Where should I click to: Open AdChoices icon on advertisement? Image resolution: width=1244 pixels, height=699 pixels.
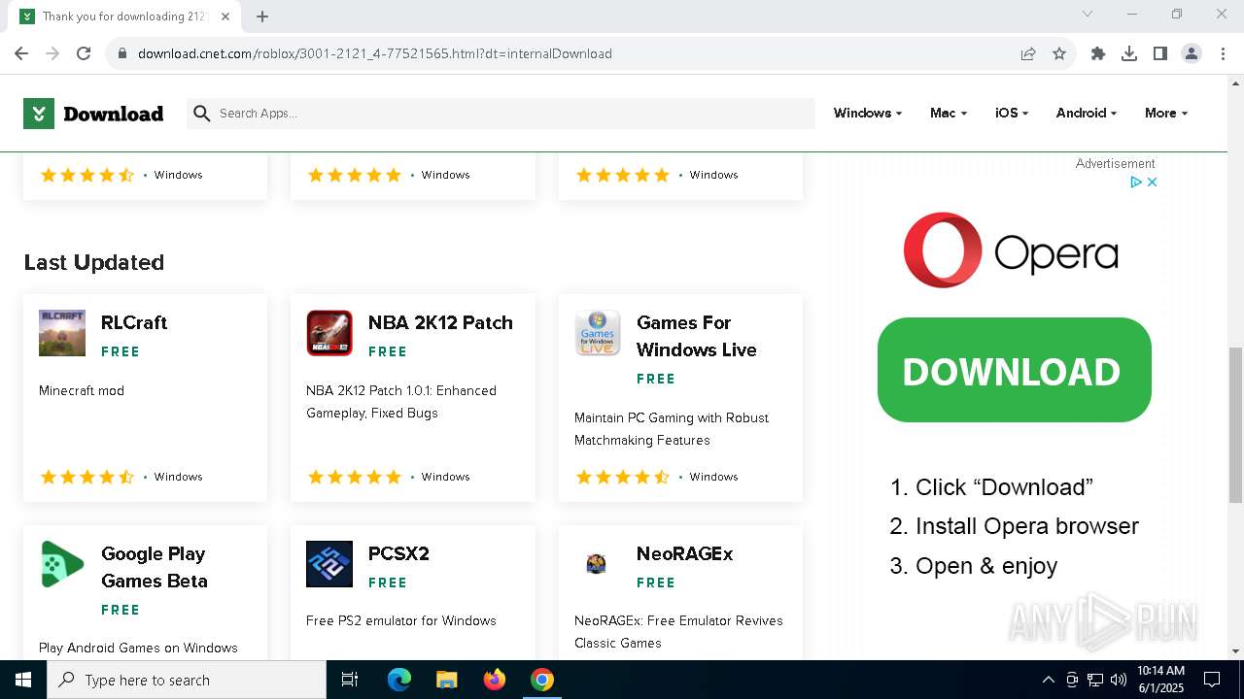coord(1135,182)
